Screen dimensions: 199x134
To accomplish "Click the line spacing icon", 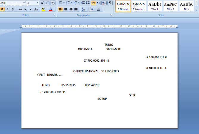I will click(x=83, y=9).
